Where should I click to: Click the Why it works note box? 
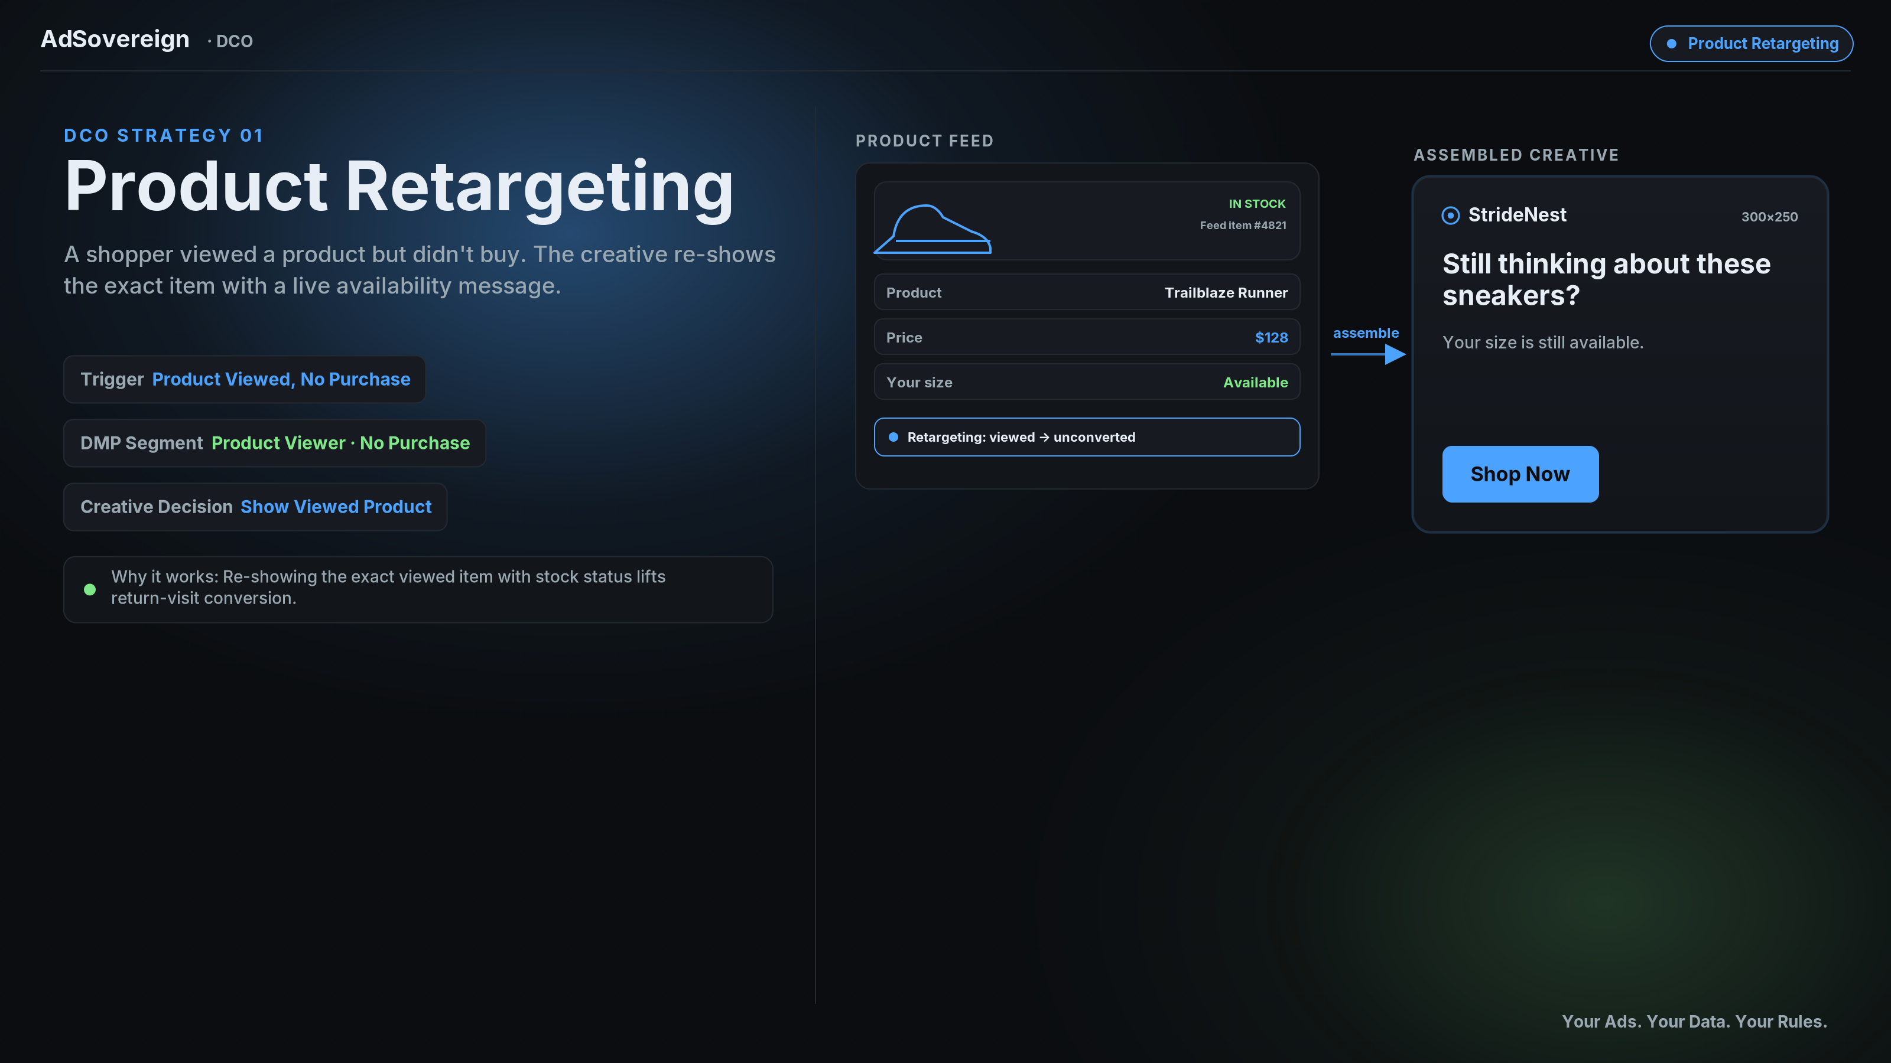(418, 589)
